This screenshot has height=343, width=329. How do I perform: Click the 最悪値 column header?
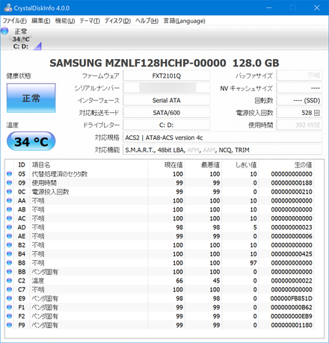click(210, 165)
